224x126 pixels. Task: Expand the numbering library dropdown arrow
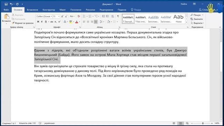93,16
